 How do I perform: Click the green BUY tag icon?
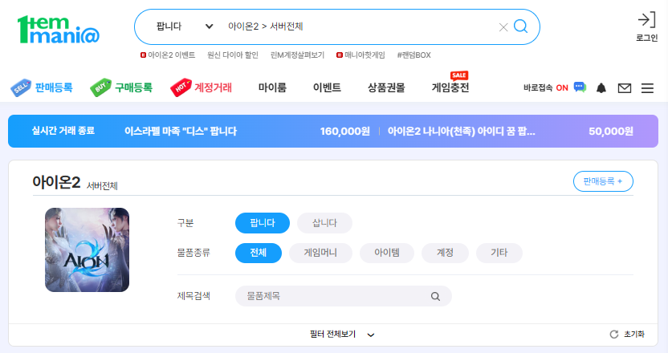click(100, 87)
